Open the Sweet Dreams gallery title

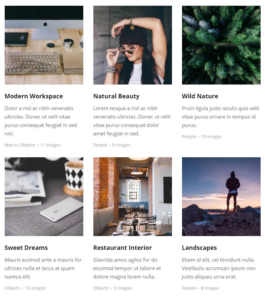26,248
